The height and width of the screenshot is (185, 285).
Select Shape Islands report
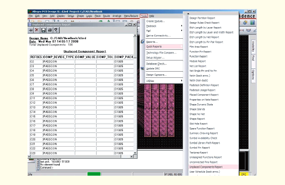tap(197, 109)
